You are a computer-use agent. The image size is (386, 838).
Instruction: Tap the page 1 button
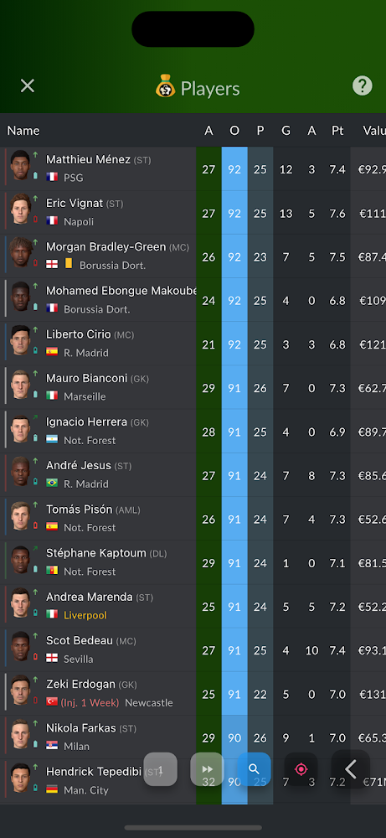[x=160, y=769]
